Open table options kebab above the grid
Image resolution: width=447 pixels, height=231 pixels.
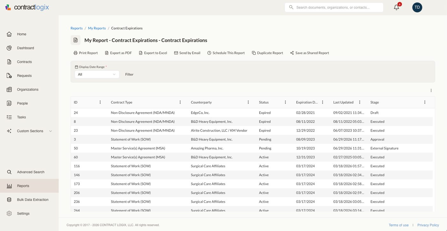(431, 90)
